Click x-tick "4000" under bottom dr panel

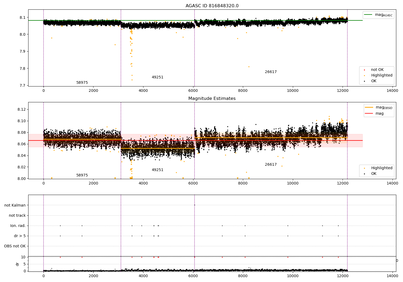point(143,276)
